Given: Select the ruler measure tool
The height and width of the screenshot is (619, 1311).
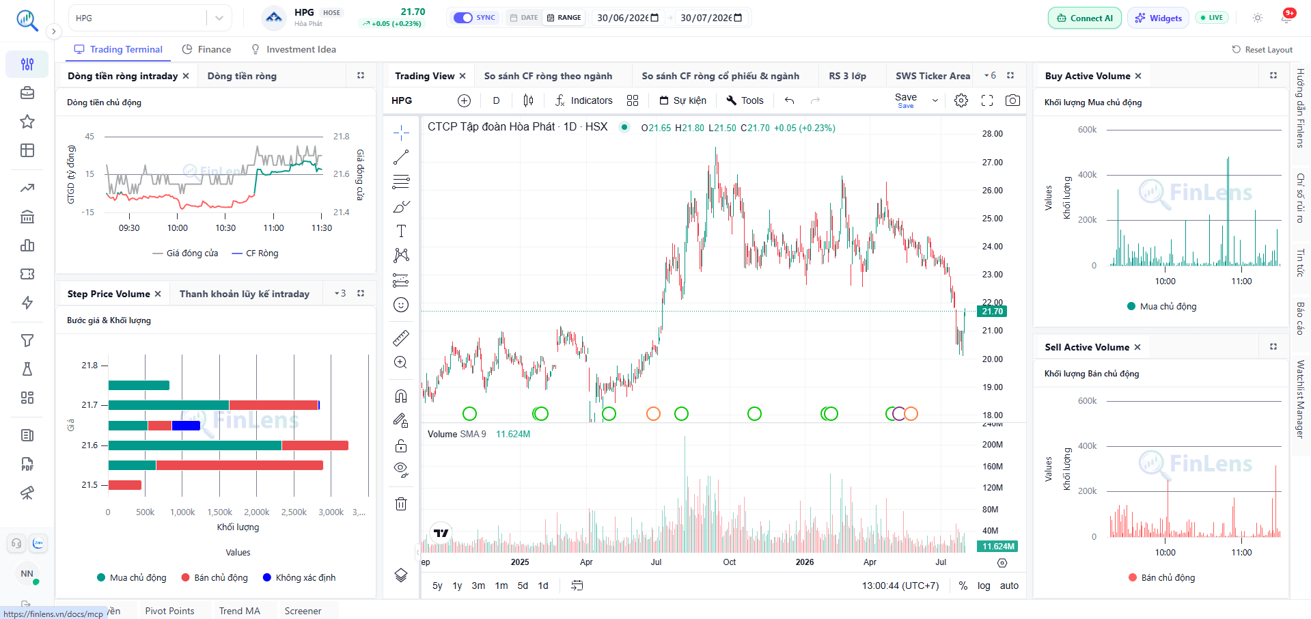Looking at the screenshot, I should [401, 338].
